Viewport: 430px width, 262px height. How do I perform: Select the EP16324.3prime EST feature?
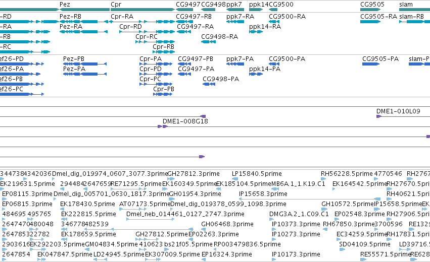[204, 259]
